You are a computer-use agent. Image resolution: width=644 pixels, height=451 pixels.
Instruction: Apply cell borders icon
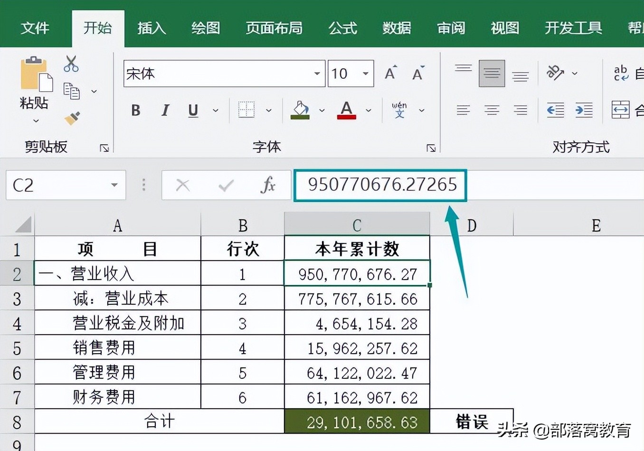point(246,110)
